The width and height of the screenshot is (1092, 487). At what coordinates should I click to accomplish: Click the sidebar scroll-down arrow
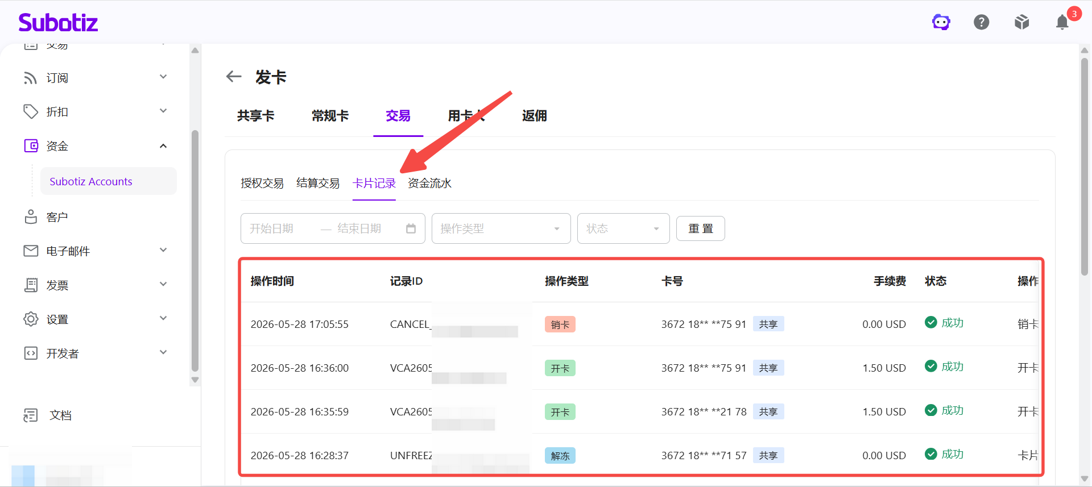(x=195, y=380)
